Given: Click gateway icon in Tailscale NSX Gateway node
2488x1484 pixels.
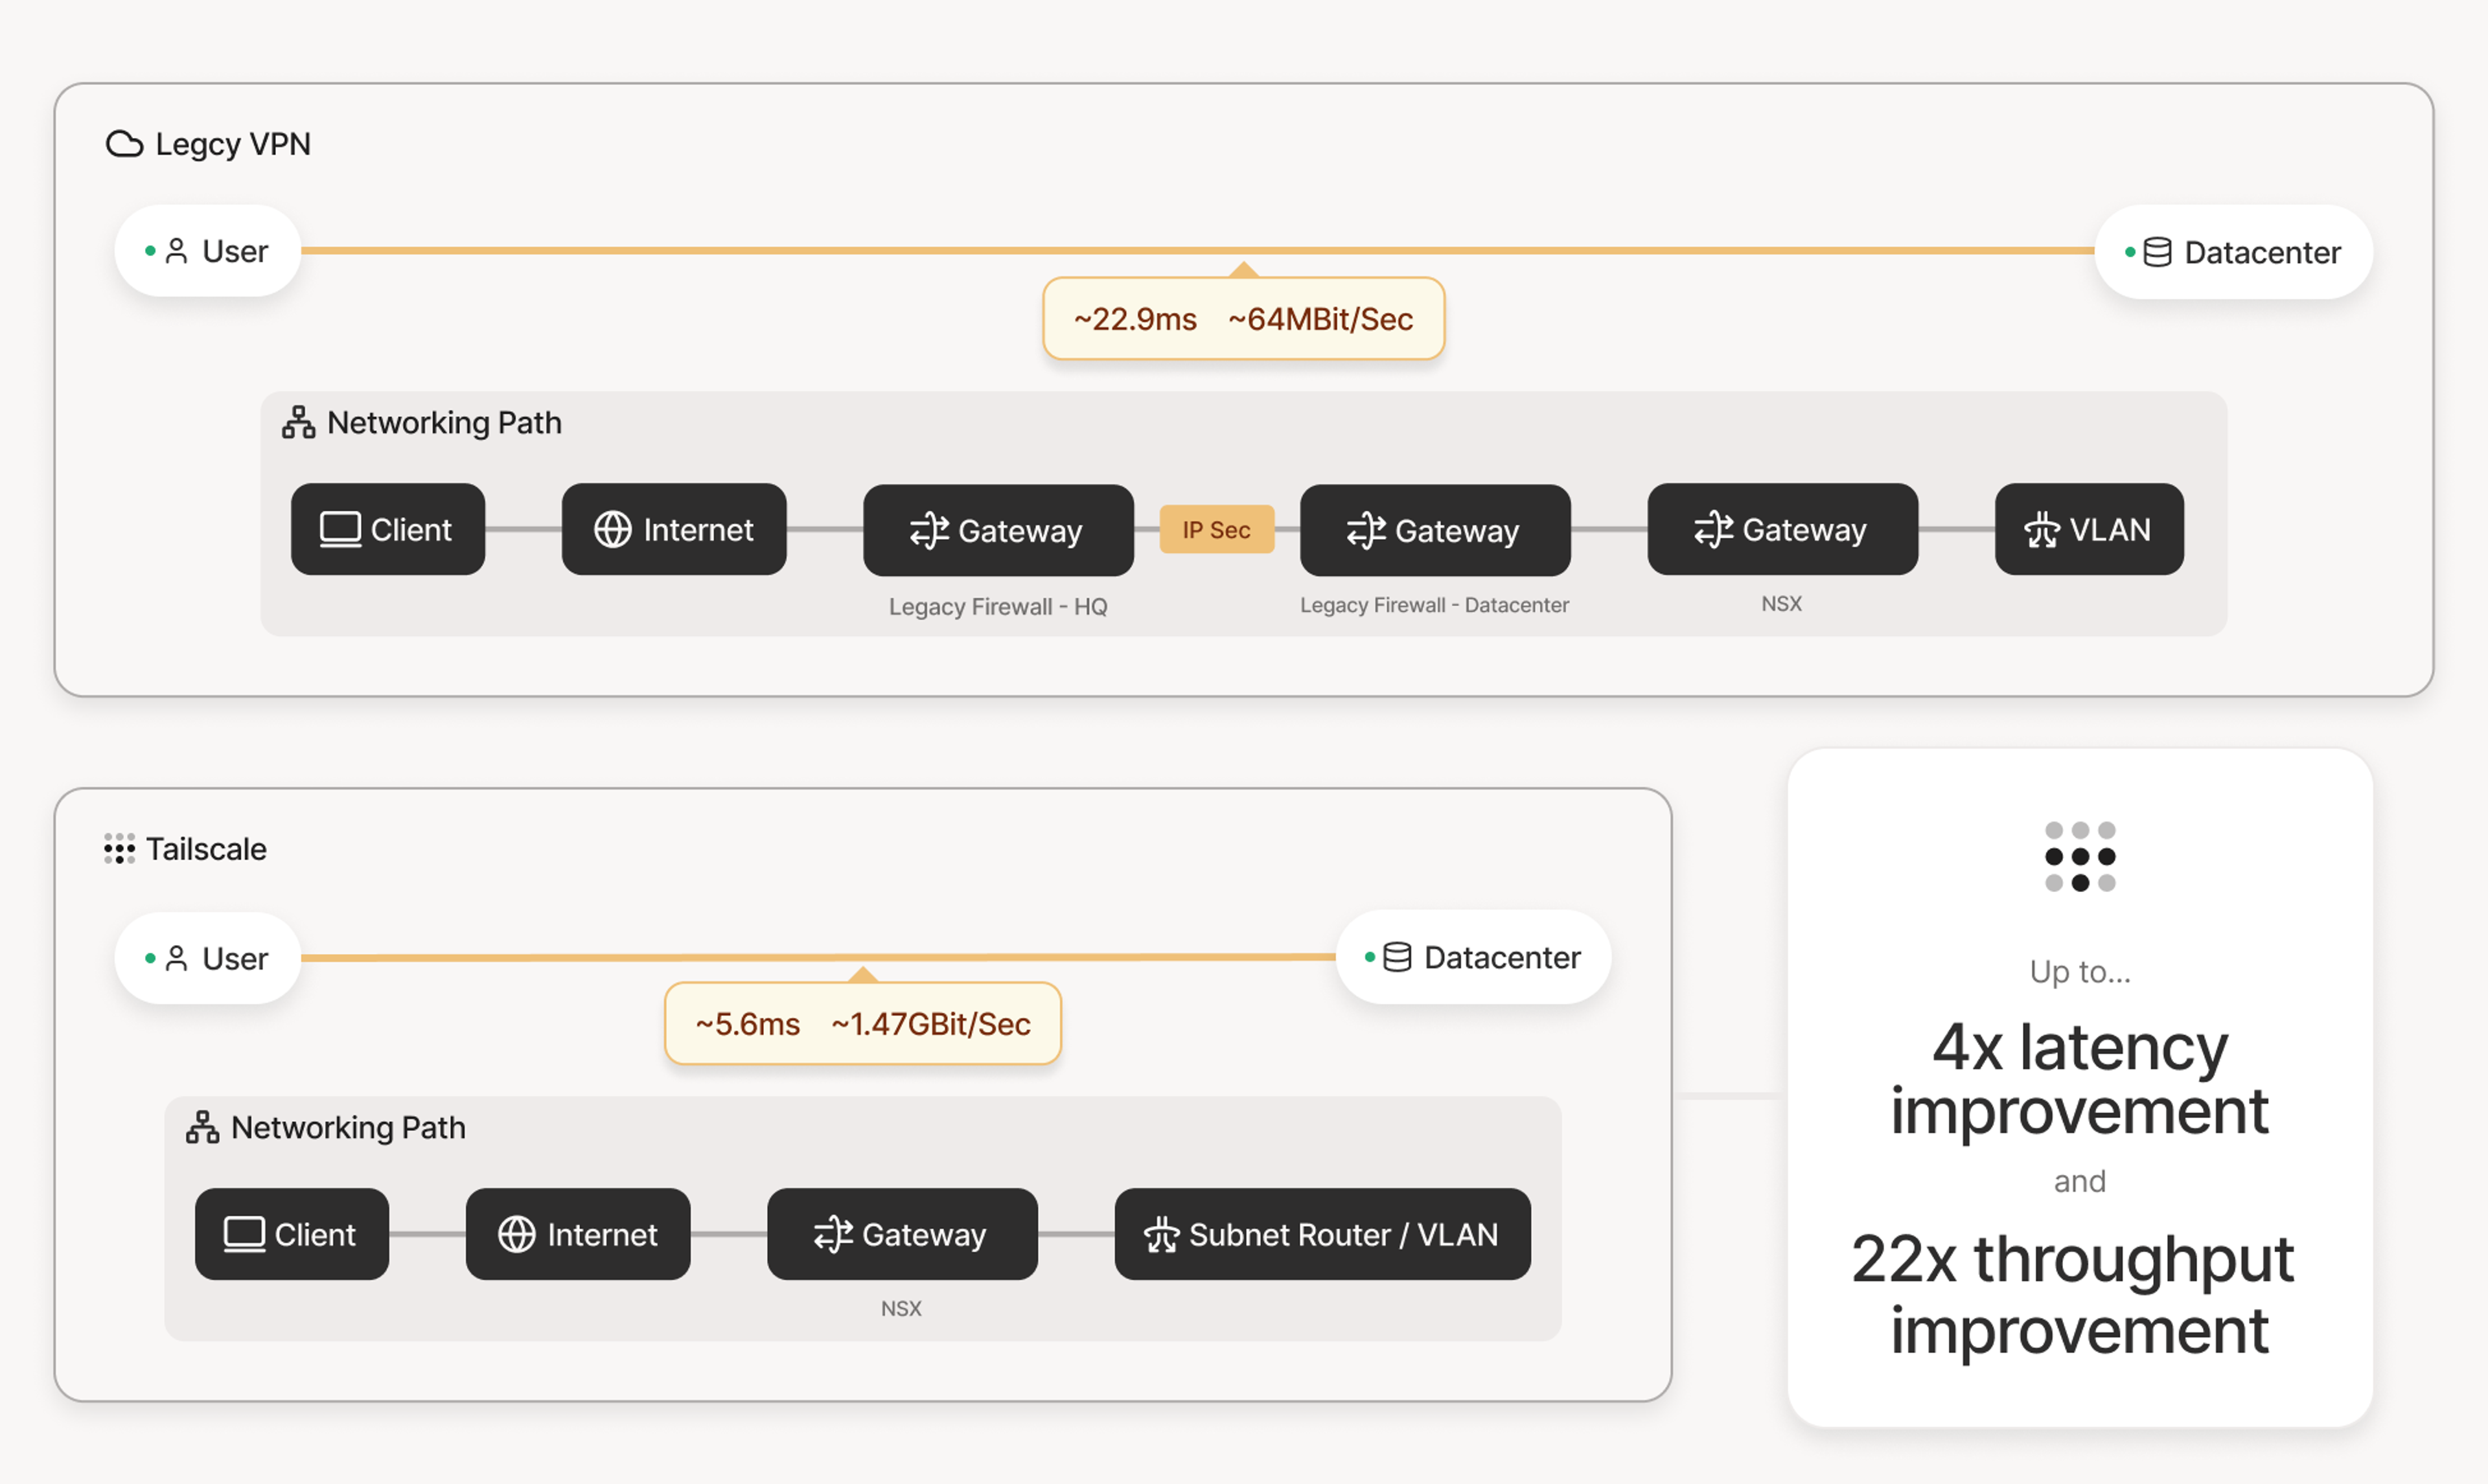Looking at the screenshot, I should (833, 1235).
